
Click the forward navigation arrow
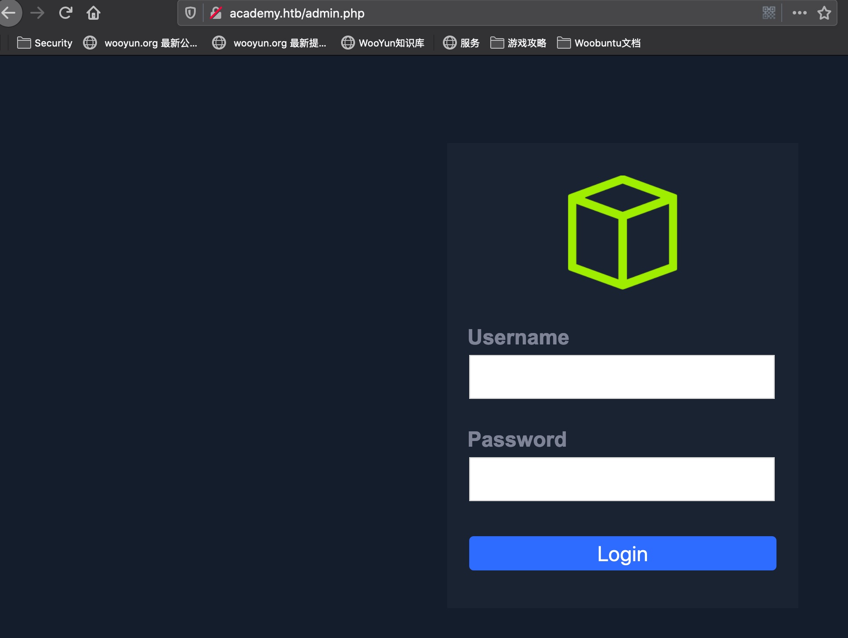pyautogui.click(x=37, y=13)
